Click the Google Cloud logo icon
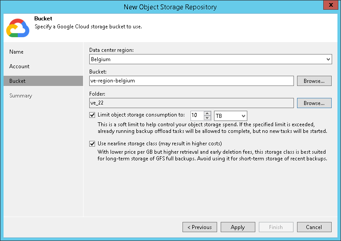Screen dimensions: 341x241 17,27
